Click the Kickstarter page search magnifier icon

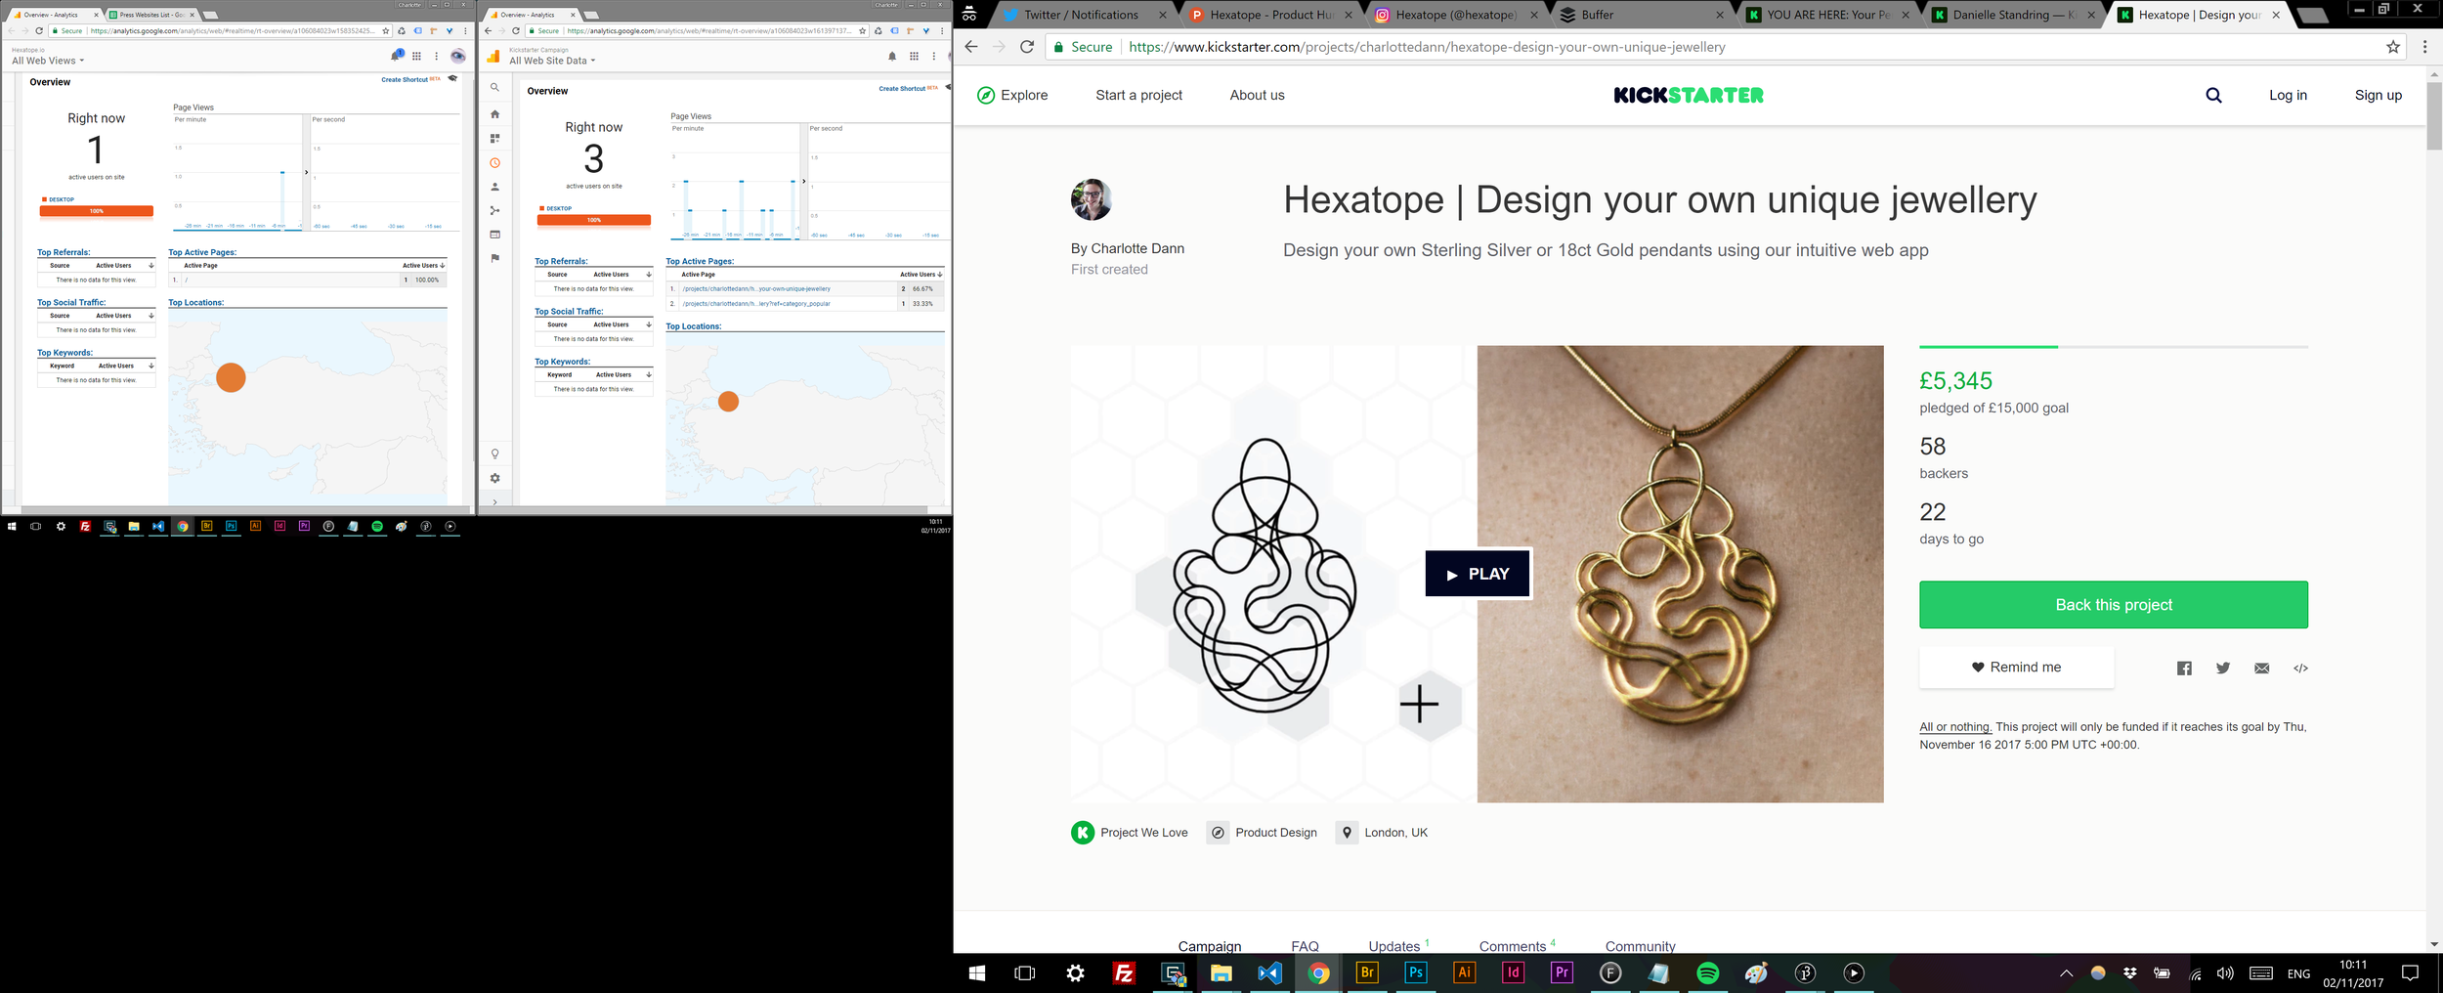(2213, 95)
